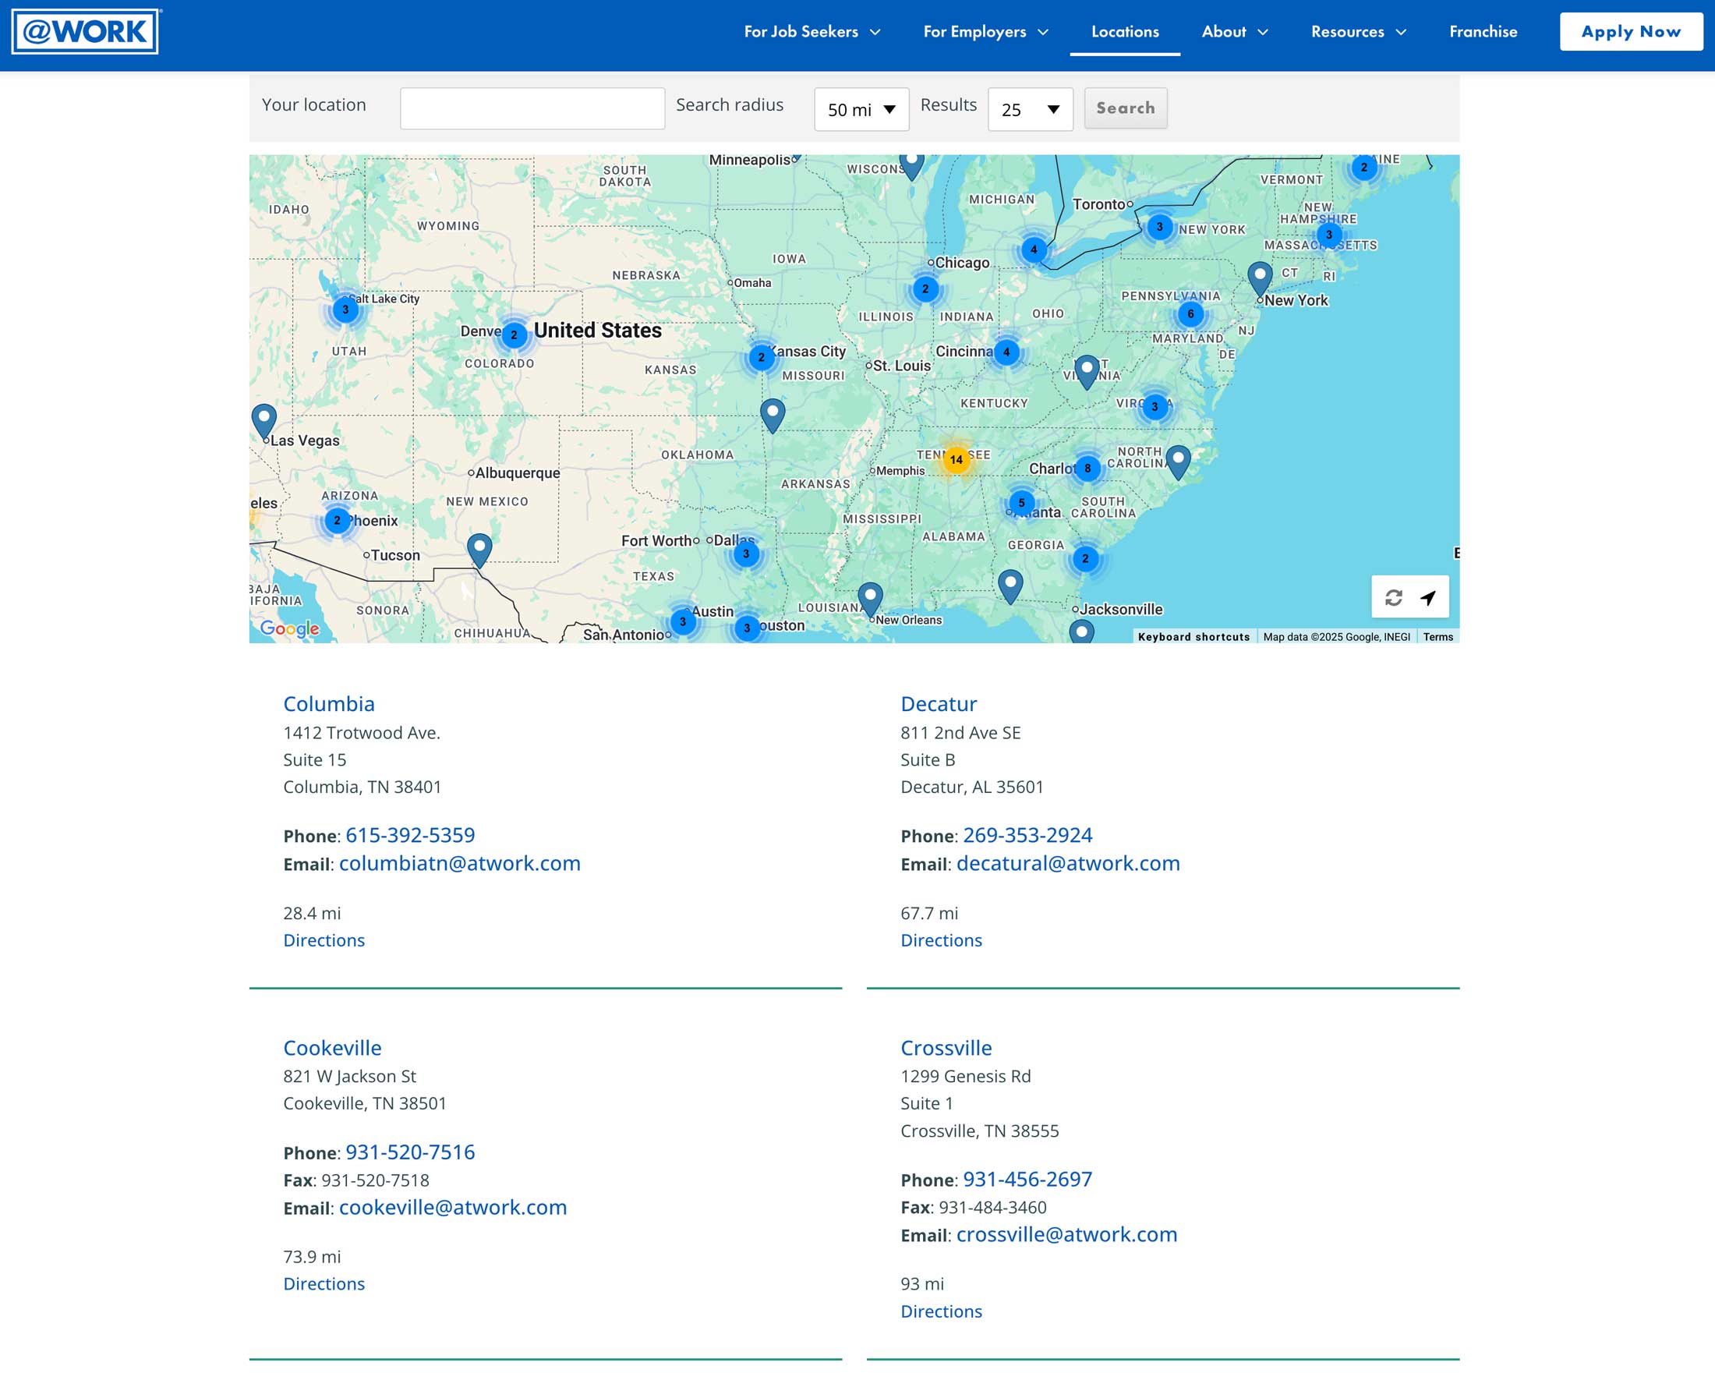Call Columbia phone 615-392-5359
Viewport: 1715px width, 1373px height.
(410, 834)
